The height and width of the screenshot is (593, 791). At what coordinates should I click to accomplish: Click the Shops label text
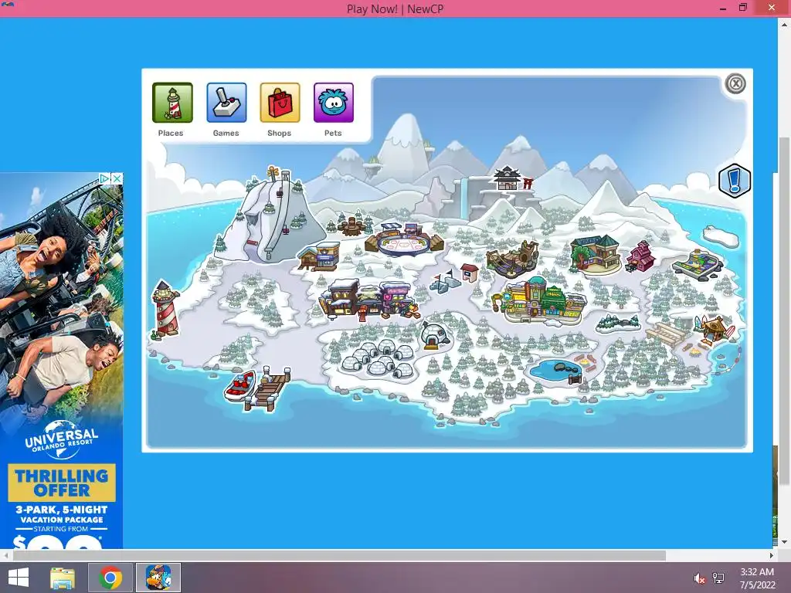(280, 133)
